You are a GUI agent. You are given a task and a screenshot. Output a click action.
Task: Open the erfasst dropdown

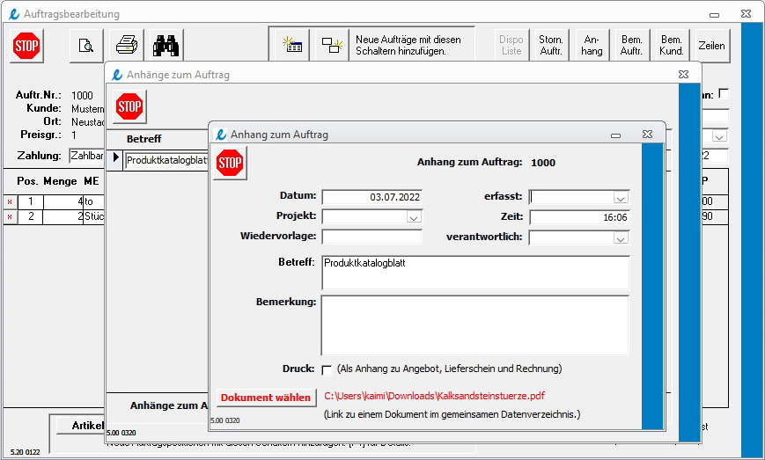[x=620, y=197]
